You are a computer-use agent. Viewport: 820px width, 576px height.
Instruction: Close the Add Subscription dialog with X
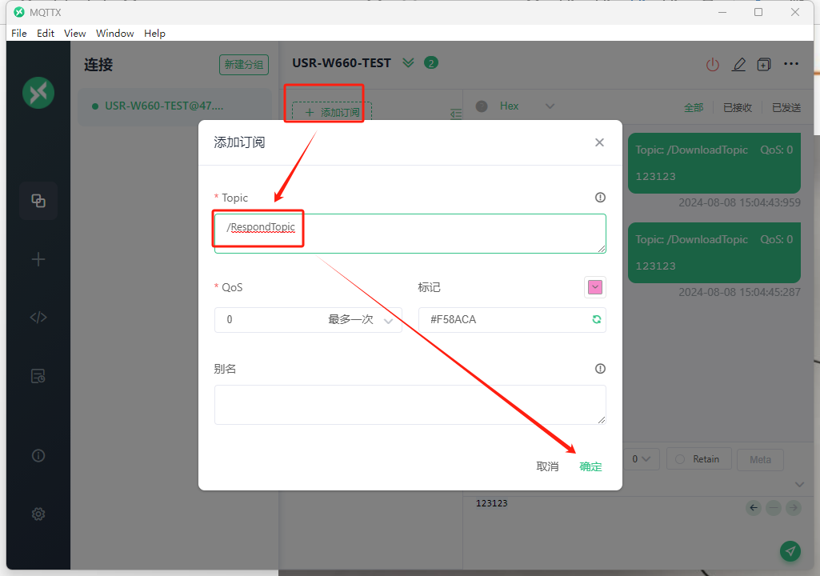coord(599,142)
